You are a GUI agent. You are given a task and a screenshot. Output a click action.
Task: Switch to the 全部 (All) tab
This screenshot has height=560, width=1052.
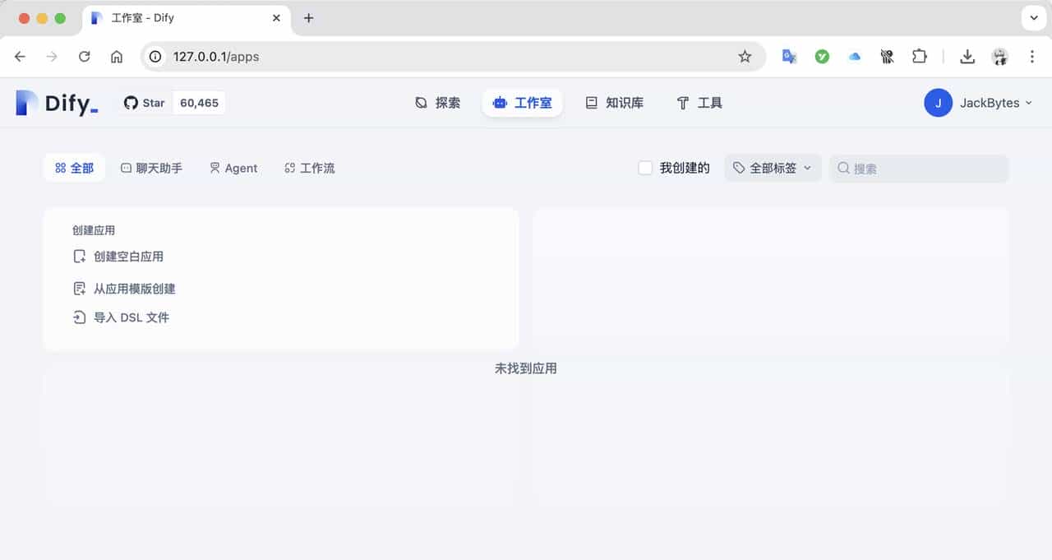[74, 168]
